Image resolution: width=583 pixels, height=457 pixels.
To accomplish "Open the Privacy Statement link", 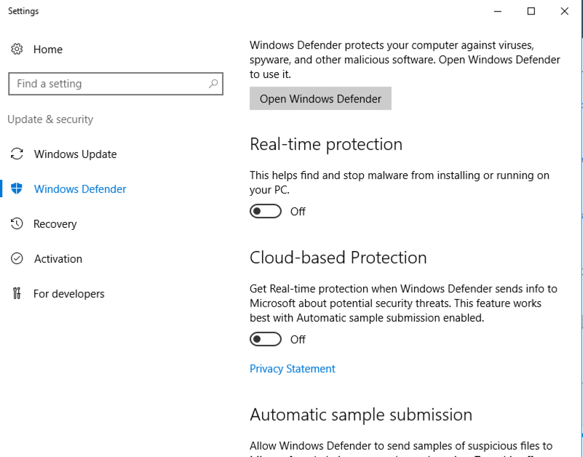I will 293,369.
